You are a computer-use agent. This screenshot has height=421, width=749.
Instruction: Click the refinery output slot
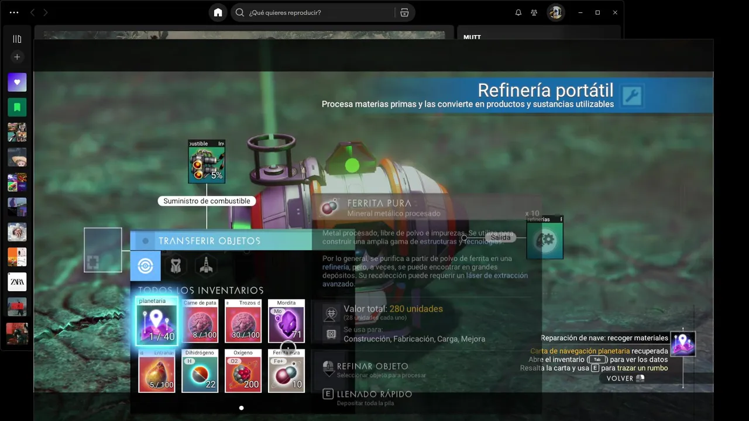(x=545, y=237)
